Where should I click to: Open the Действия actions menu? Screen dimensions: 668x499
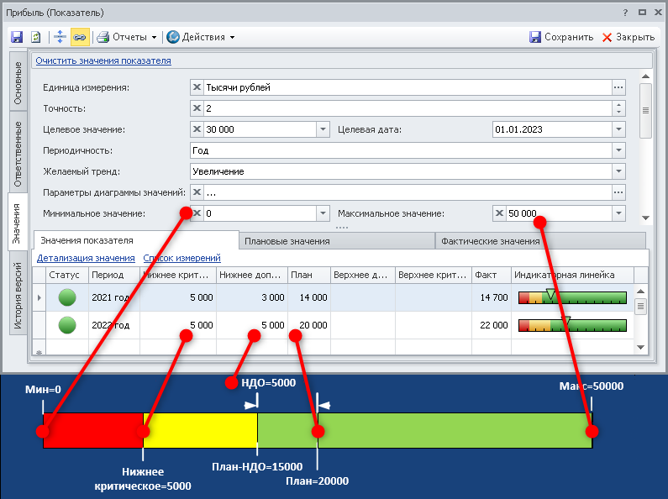[x=201, y=37]
